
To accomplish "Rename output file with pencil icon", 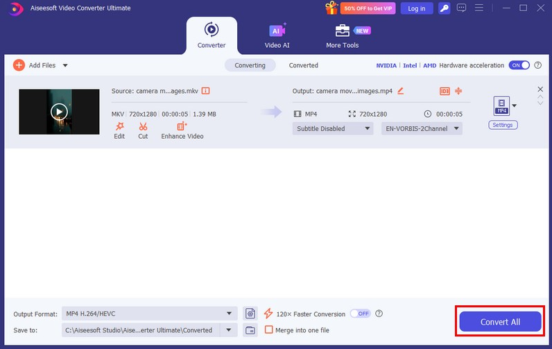I will click(400, 91).
